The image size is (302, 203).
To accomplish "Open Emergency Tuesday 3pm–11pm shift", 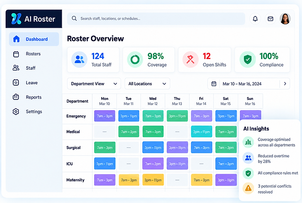I will coord(129,116).
